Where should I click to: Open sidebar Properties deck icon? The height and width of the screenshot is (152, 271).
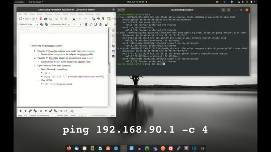tap(113, 35)
